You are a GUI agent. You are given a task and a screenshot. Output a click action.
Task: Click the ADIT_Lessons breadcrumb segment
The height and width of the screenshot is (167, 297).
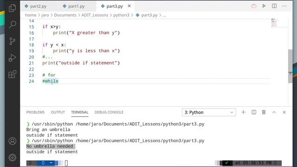[95, 15]
